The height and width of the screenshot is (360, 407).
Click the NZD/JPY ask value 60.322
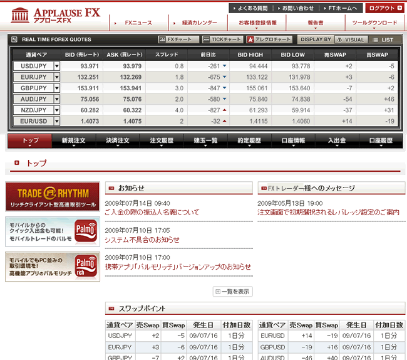132,110
